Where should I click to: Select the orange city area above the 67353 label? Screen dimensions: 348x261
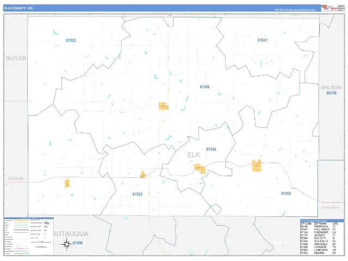pos(143,175)
